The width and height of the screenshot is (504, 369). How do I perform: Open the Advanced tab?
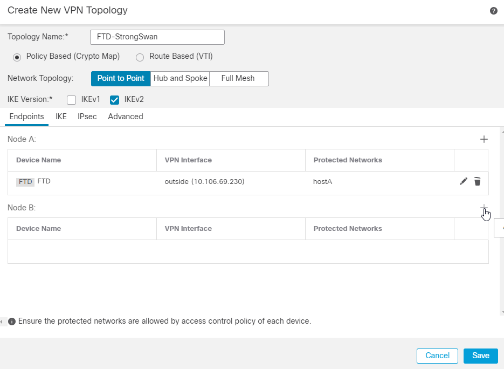126,117
